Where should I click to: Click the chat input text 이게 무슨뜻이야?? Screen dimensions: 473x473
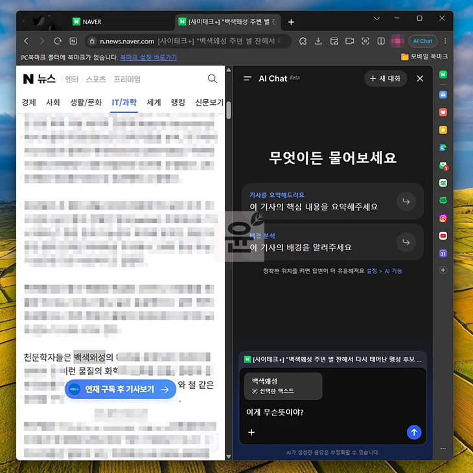click(x=275, y=412)
